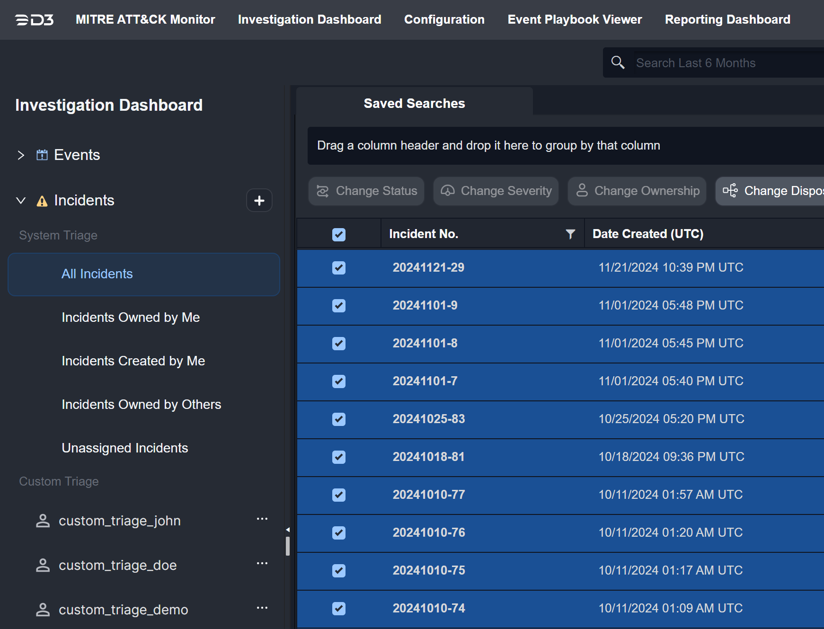Click the Change Ownership person icon
Viewport: 824px width, 629px height.
click(583, 191)
